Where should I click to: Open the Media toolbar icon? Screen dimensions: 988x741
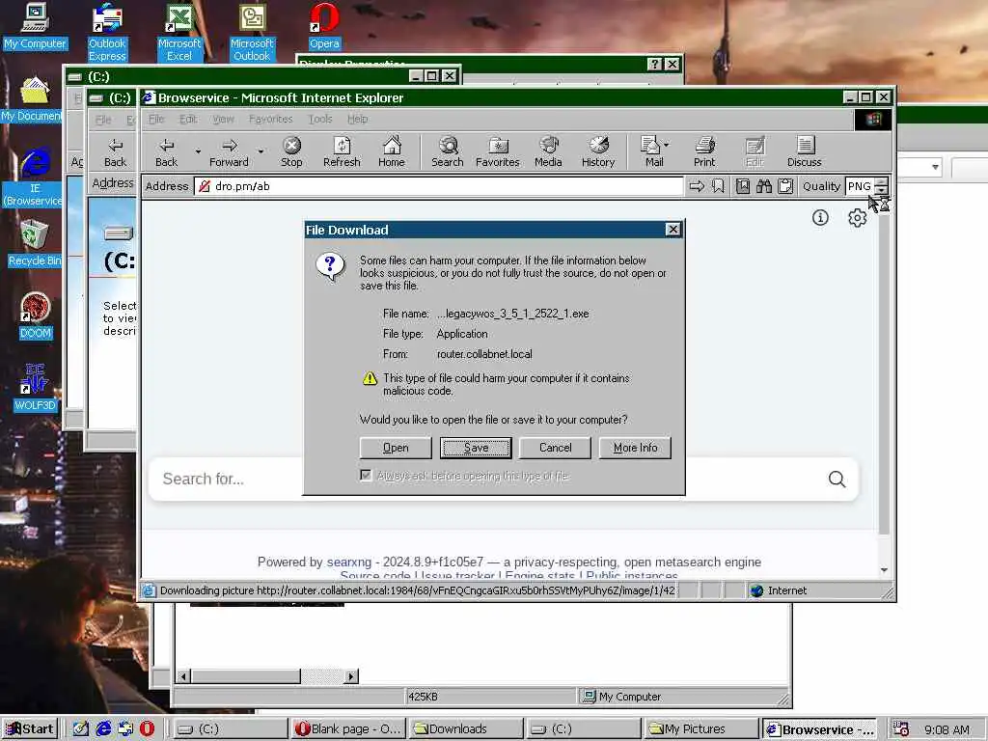tap(548, 151)
